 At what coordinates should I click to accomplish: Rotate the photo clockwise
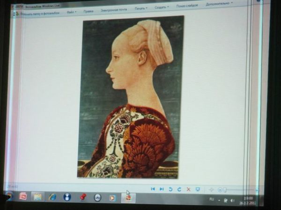pyautogui.click(x=179, y=189)
